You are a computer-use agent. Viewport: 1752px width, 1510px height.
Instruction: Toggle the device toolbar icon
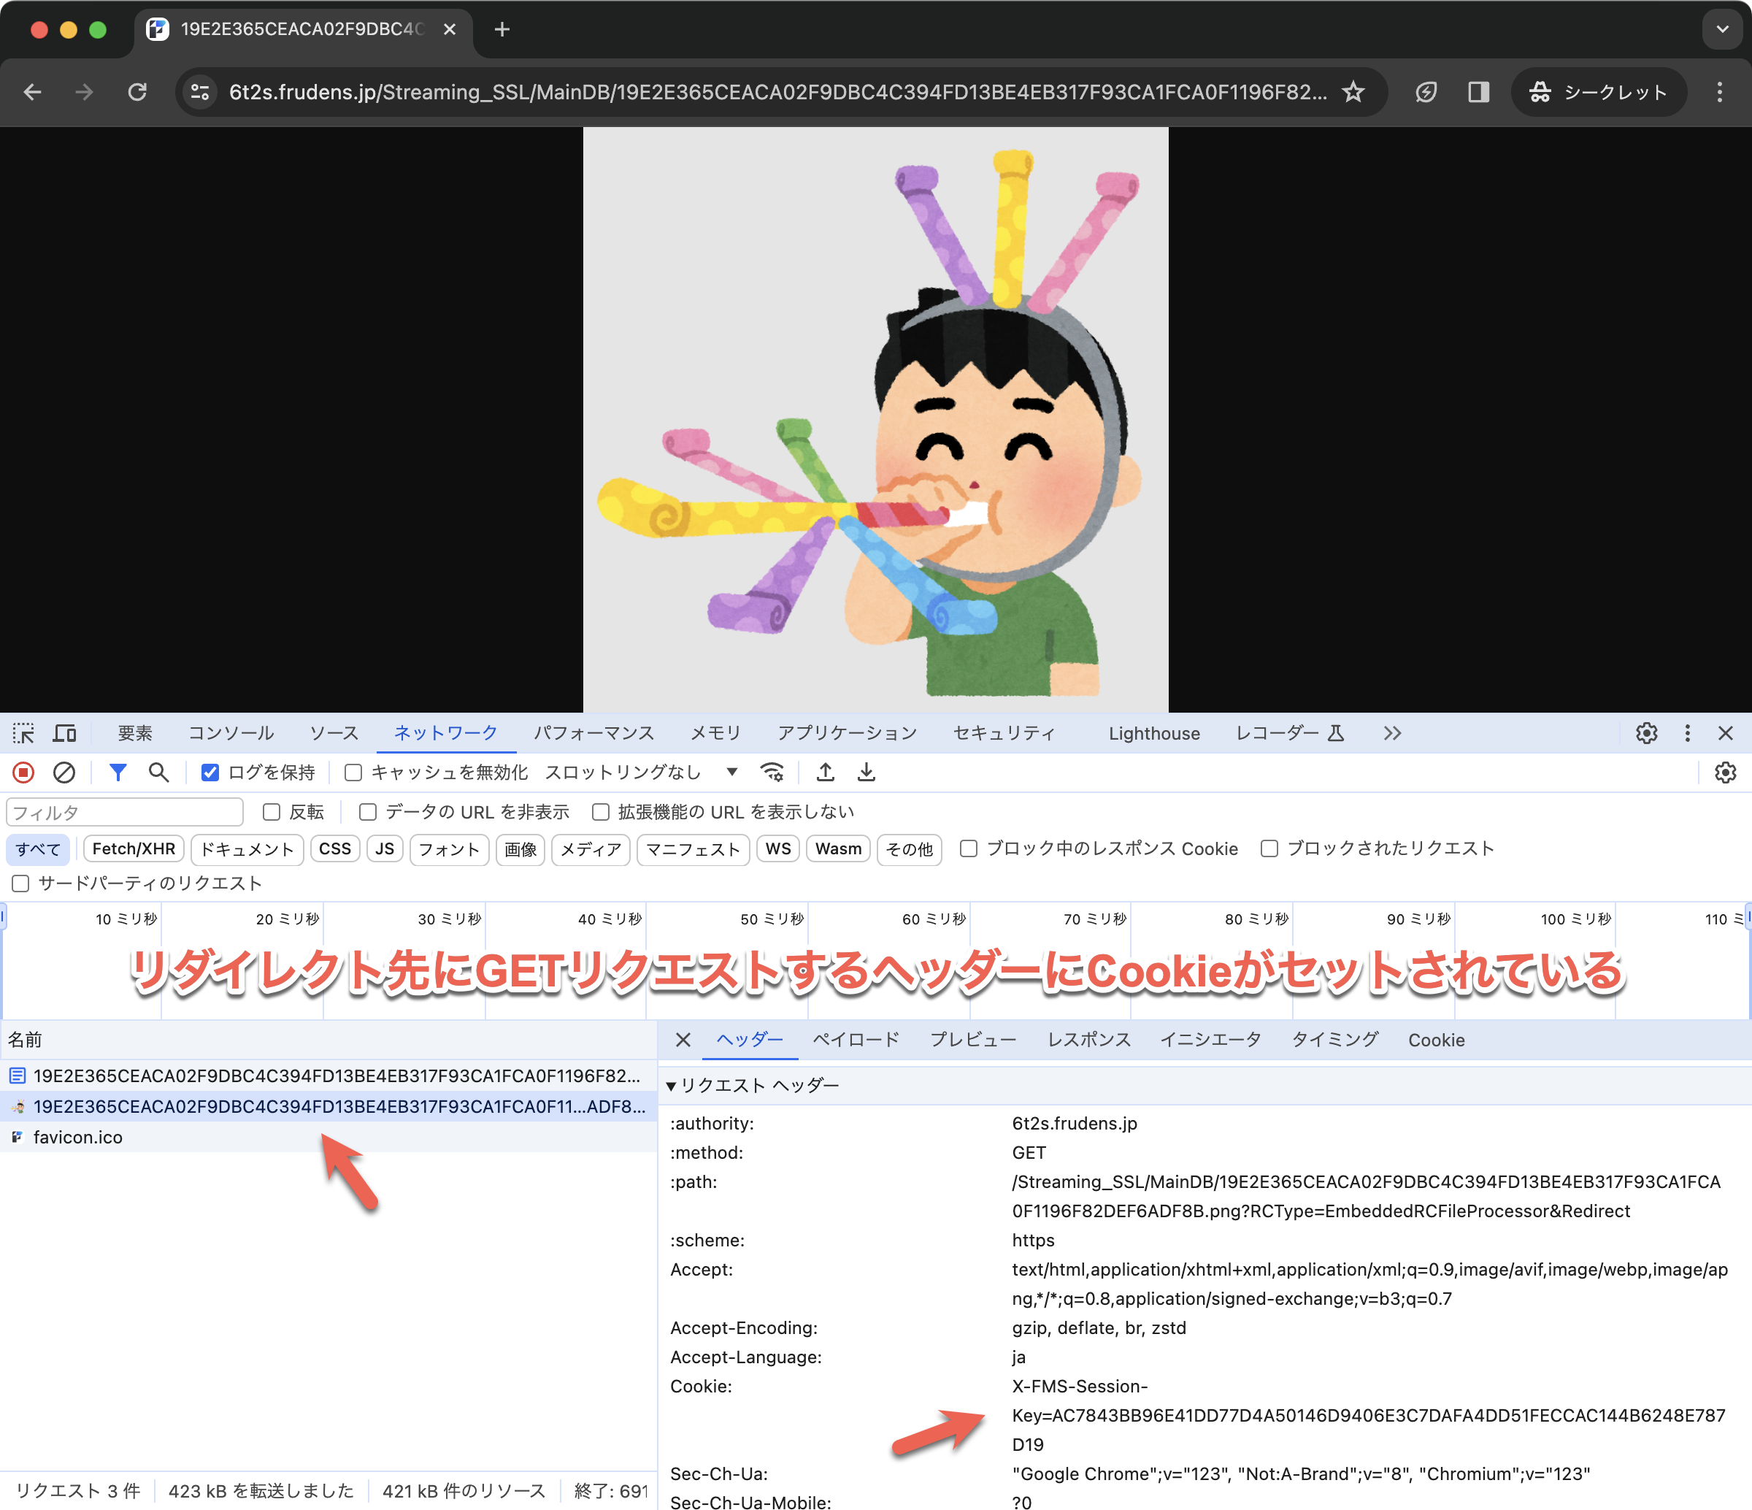click(x=64, y=733)
